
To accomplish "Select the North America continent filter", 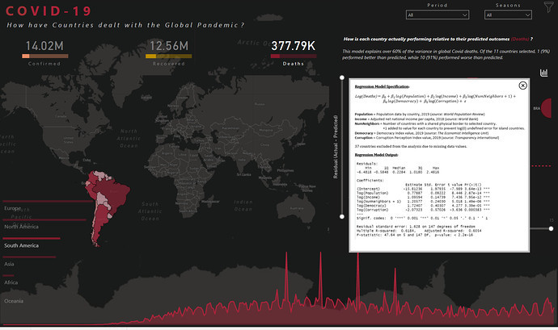I will pos(21,227).
